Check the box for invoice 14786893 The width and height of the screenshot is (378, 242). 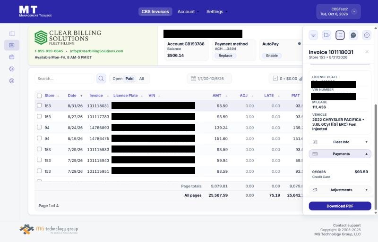pos(39,127)
